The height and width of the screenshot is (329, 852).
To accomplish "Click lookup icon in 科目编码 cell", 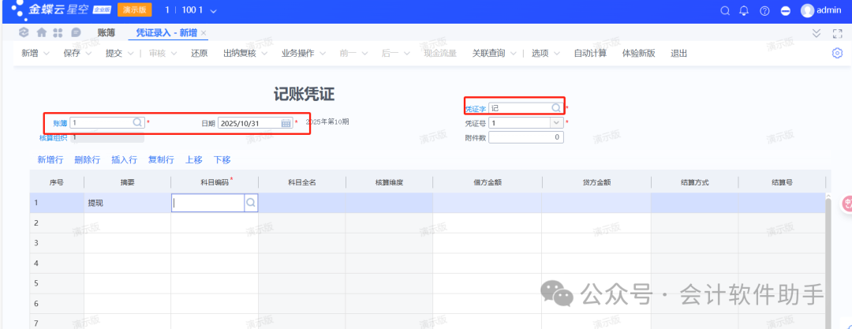I will (251, 203).
